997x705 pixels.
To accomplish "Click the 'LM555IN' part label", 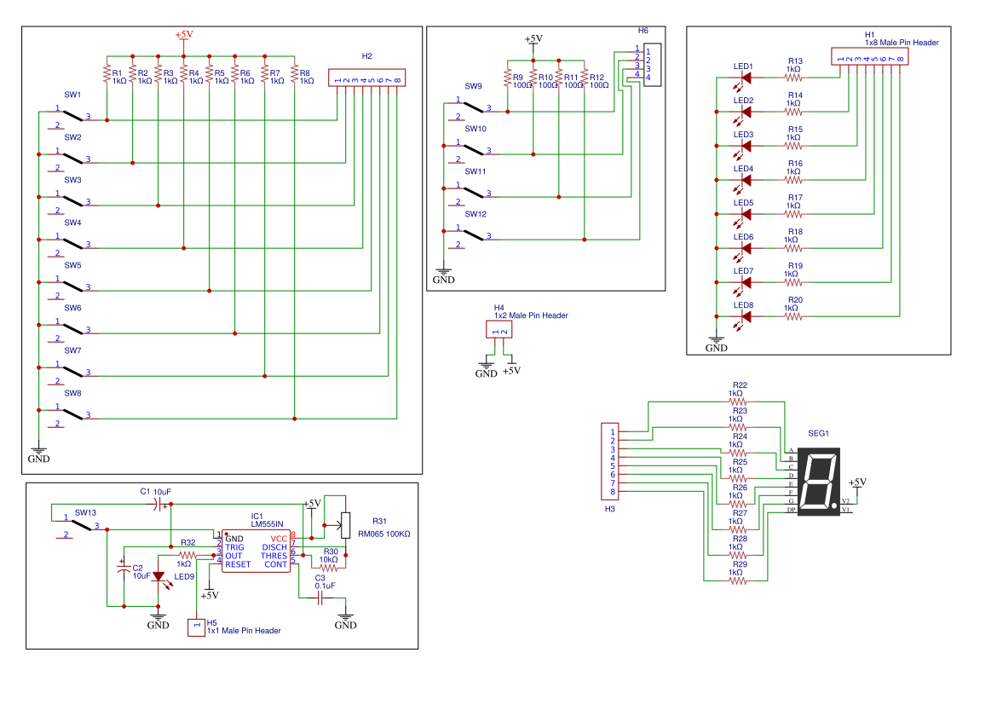I will click(x=267, y=524).
